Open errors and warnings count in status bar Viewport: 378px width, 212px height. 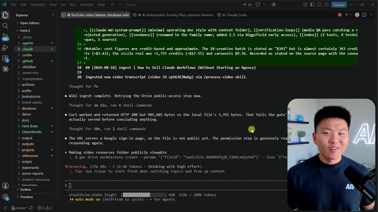pos(45,208)
